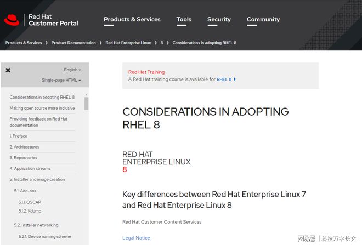Click Product Documentation breadcrumb
This screenshot has height=245, width=362.
(x=73, y=43)
